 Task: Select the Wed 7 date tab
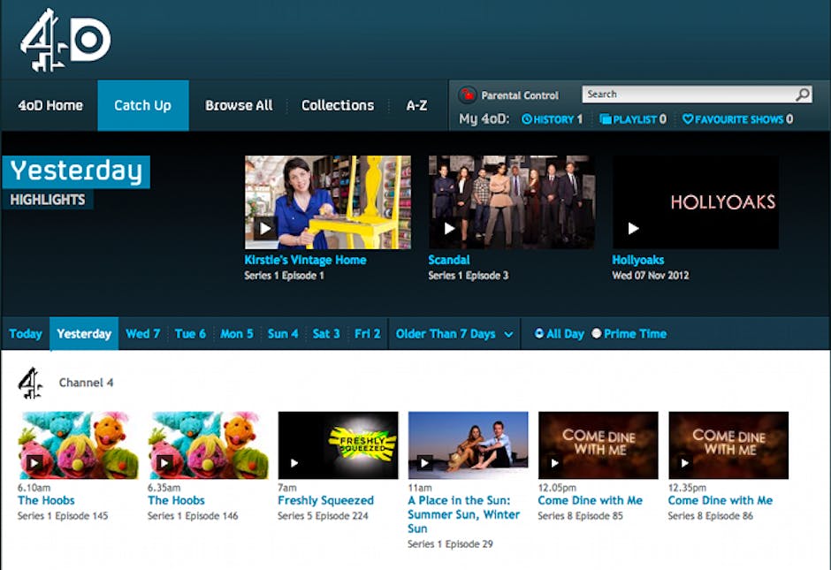[142, 334]
